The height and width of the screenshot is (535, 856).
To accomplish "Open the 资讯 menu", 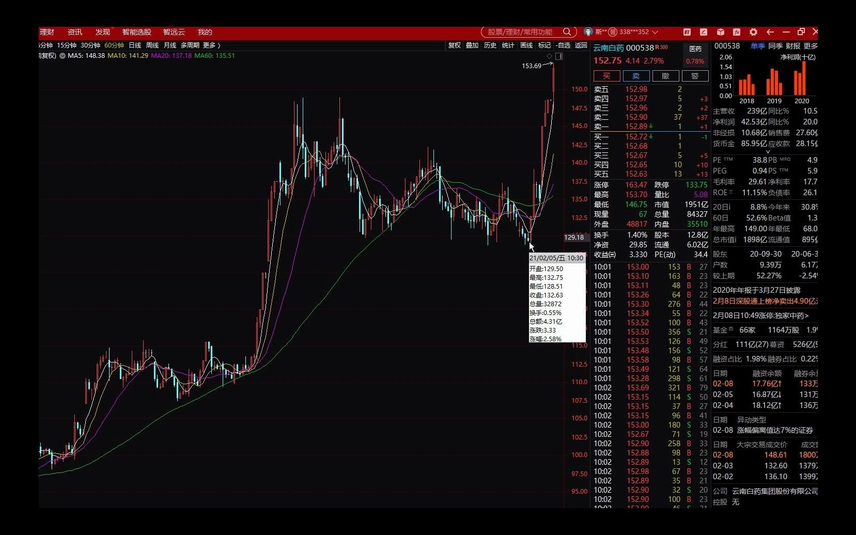I will click(x=75, y=32).
